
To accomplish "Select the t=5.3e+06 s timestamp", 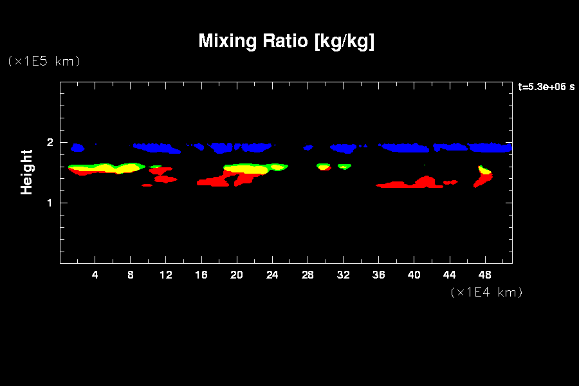I will tap(546, 87).
